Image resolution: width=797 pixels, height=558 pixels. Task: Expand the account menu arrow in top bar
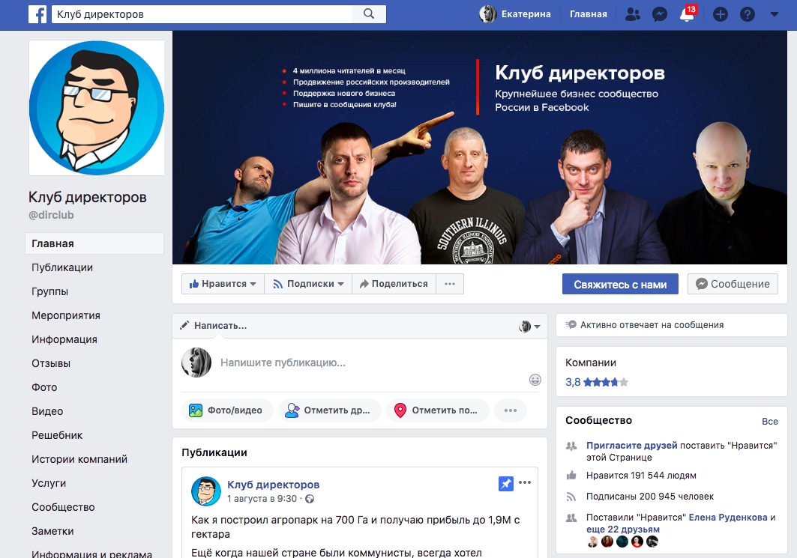click(x=774, y=14)
